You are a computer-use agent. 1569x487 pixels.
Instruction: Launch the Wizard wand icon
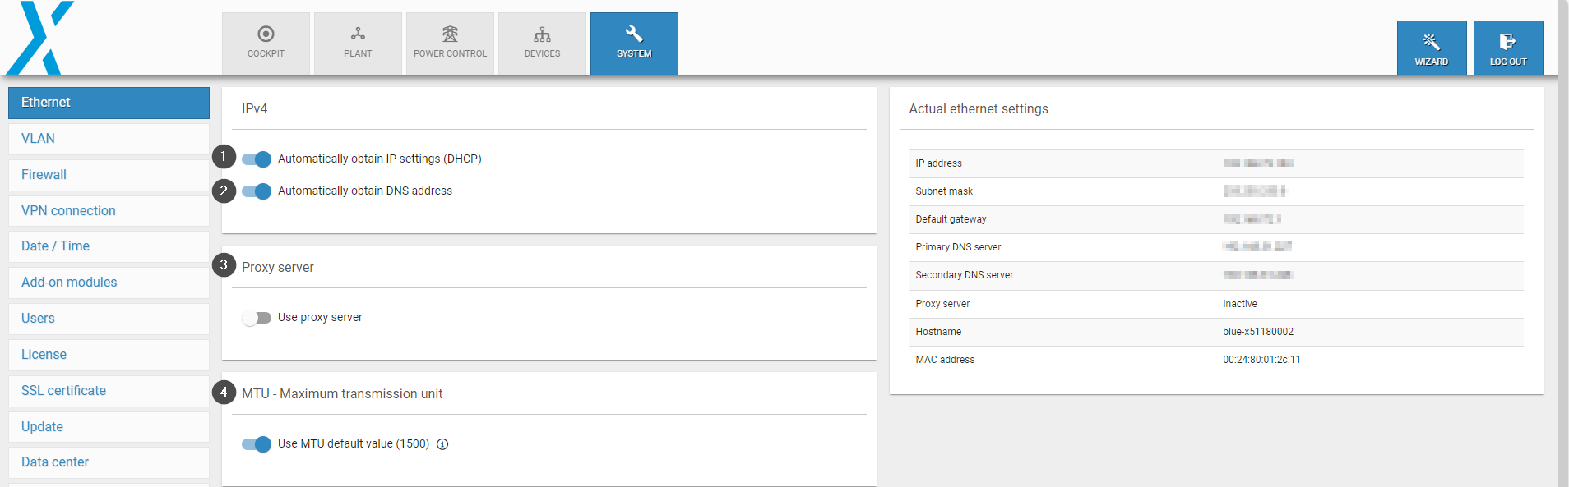(x=1431, y=42)
